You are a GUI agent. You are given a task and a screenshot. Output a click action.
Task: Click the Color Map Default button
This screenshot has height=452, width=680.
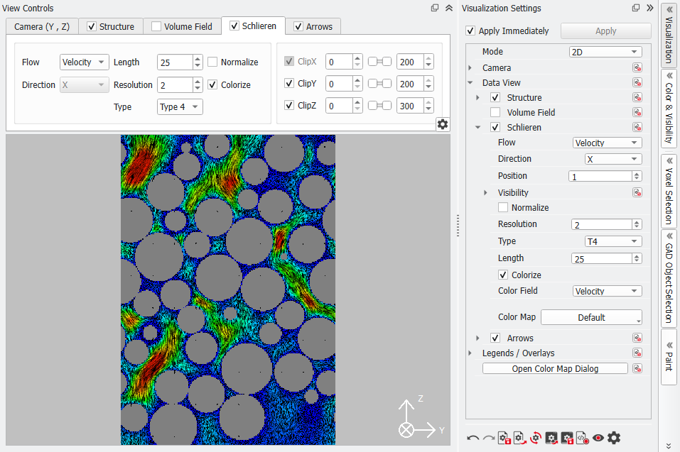(591, 317)
